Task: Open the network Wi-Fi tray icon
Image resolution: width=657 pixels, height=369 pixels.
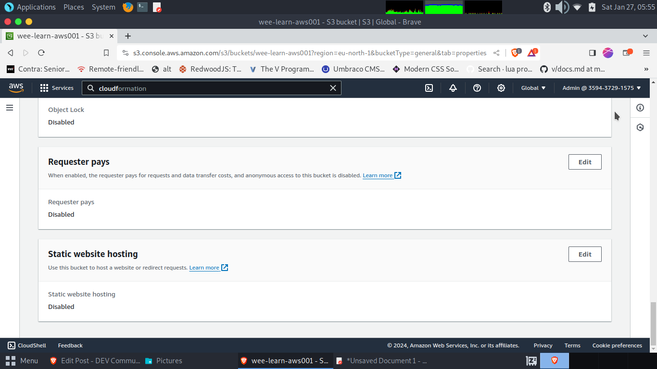Action: (577, 7)
